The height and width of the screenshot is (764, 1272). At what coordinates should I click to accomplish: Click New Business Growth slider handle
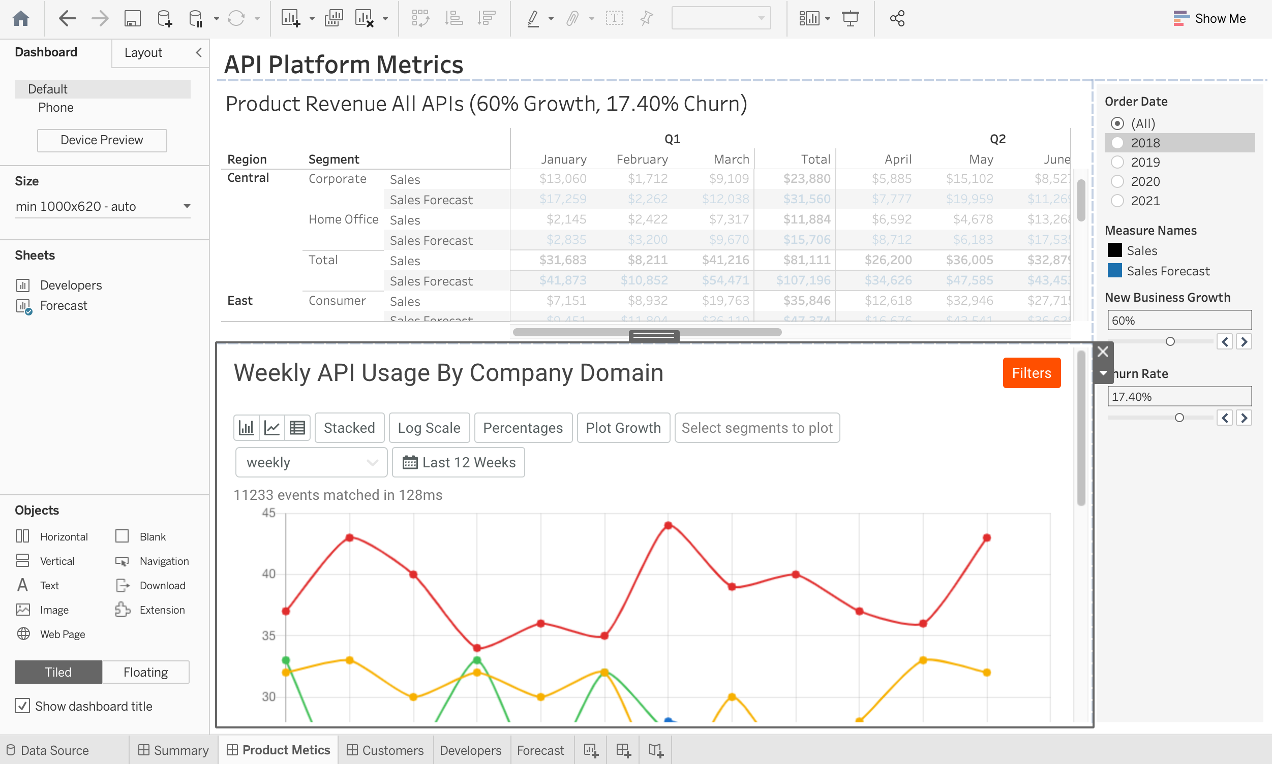[x=1170, y=341]
